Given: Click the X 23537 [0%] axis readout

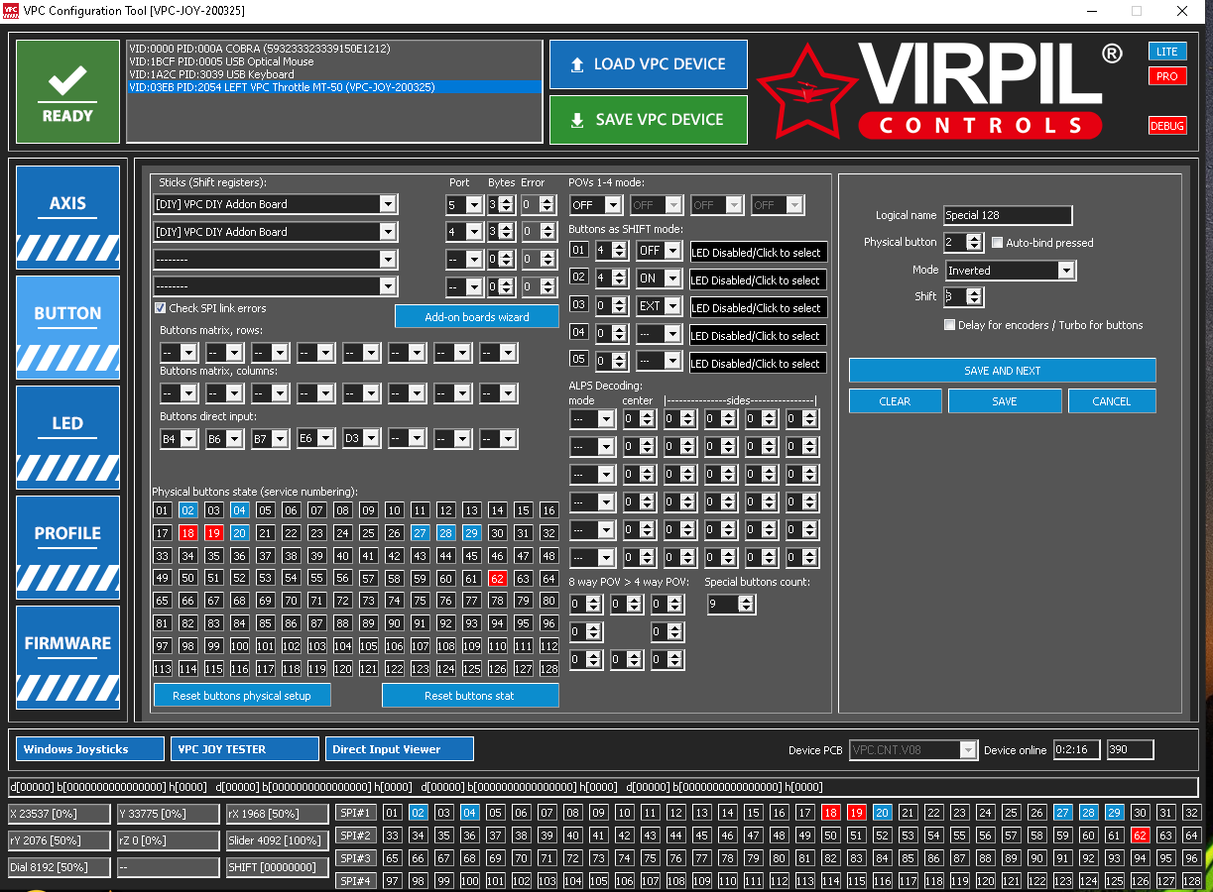Looking at the screenshot, I should [x=59, y=814].
